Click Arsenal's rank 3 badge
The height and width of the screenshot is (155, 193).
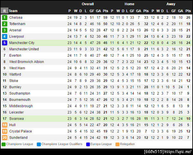point(5,30)
